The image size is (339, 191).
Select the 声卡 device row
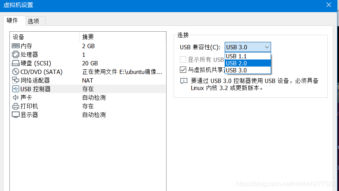88,97
